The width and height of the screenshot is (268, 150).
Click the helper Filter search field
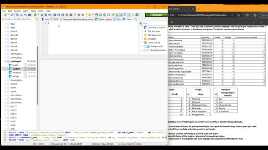tap(153, 23)
